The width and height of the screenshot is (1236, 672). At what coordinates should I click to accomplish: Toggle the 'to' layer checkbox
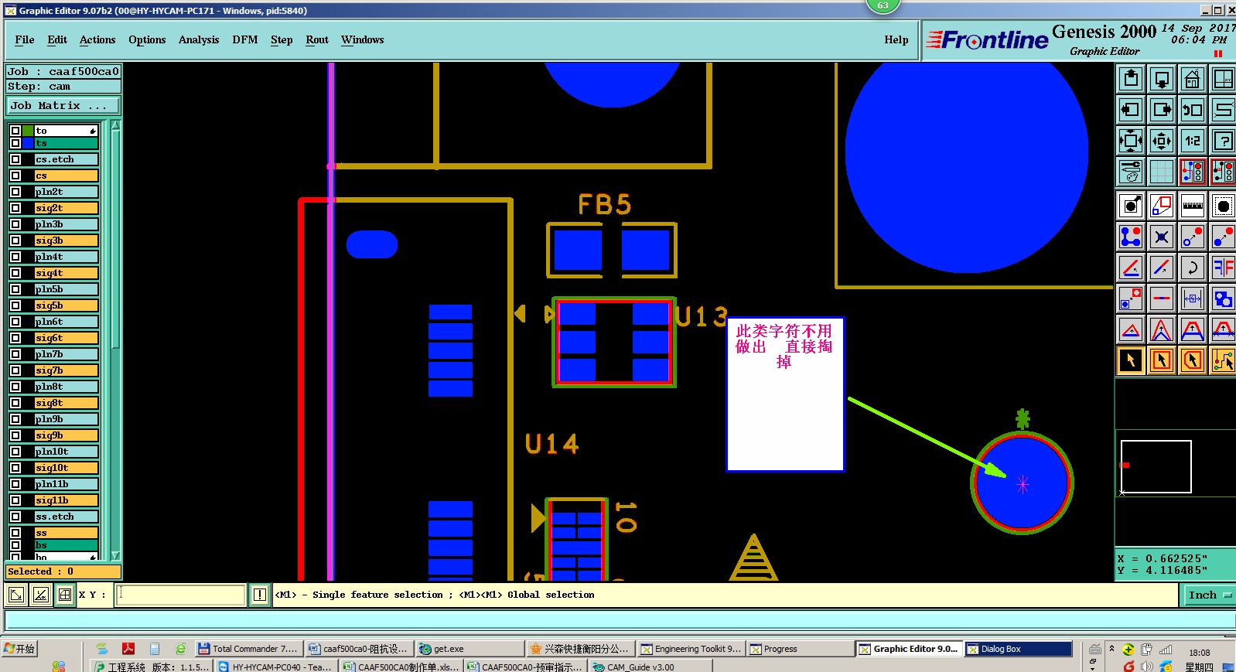pos(15,131)
